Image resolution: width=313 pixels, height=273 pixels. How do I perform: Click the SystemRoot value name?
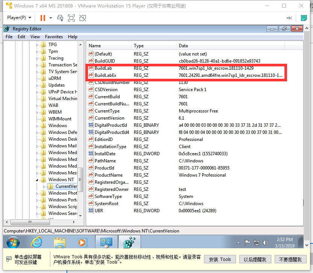point(106,204)
